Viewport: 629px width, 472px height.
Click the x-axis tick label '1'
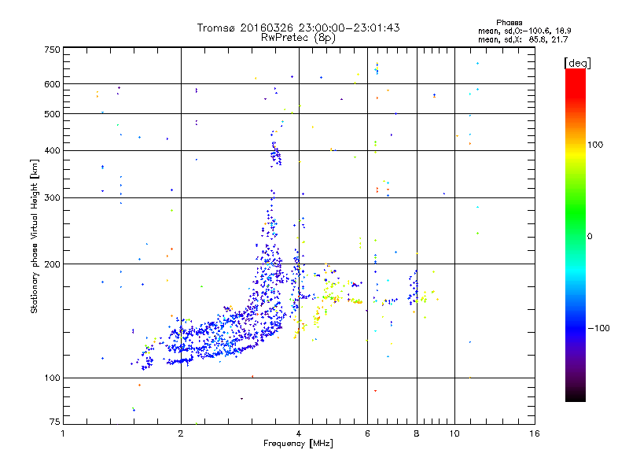(63, 433)
